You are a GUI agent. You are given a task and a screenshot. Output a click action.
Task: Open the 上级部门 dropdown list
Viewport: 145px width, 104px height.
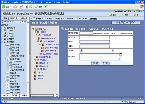pyautogui.click(x=113, y=51)
